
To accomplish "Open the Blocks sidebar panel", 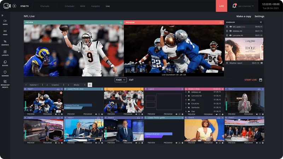I will click(5, 63).
